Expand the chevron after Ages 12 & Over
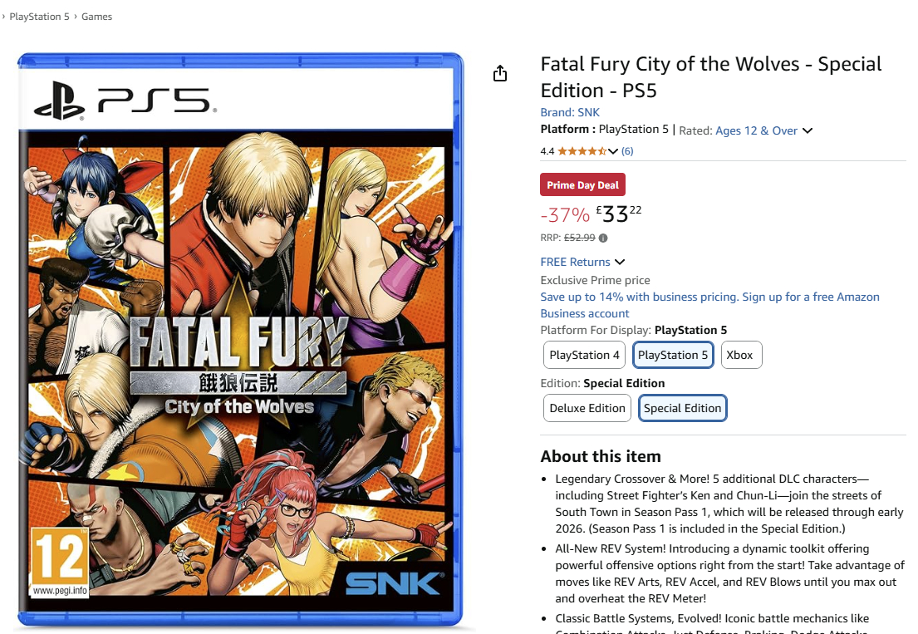Screen dimensions: 918x634 tap(808, 130)
